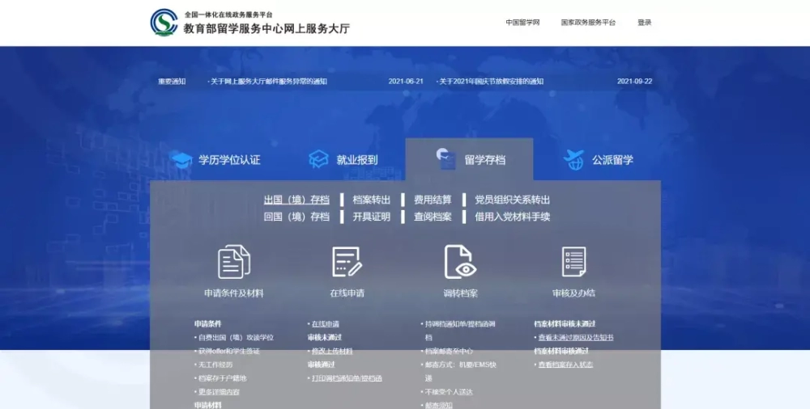Click the date 2021-06-21
Image resolution: width=810 pixels, height=409 pixels.
point(406,82)
